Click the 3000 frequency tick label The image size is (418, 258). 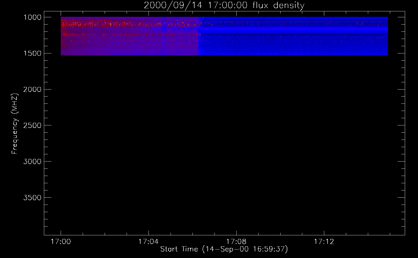(33, 162)
